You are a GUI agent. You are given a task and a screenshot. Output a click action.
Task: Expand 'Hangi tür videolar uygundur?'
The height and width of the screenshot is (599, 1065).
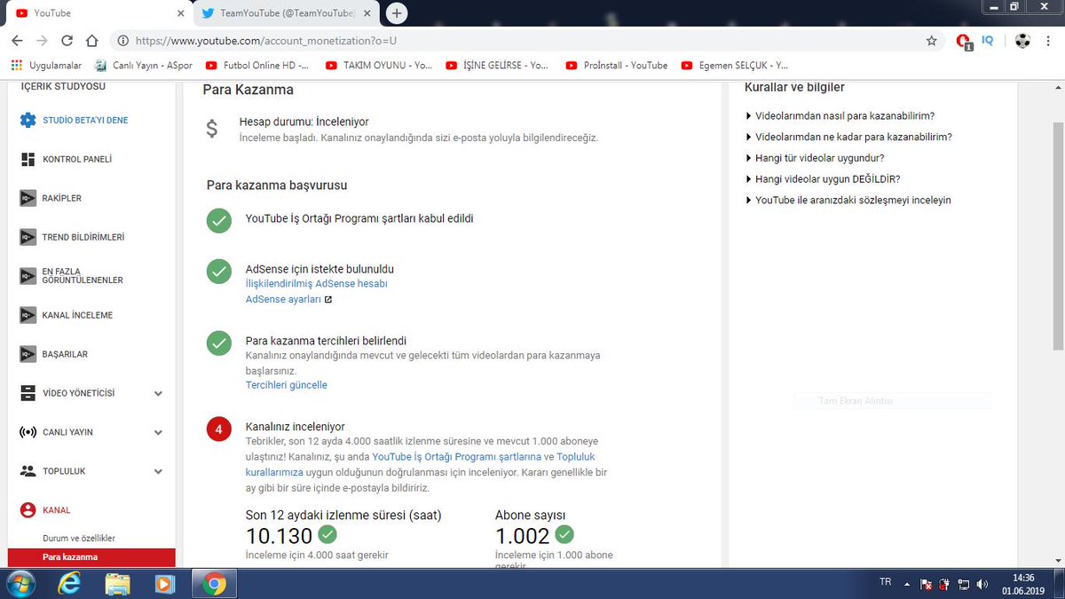[x=815, y=158]
